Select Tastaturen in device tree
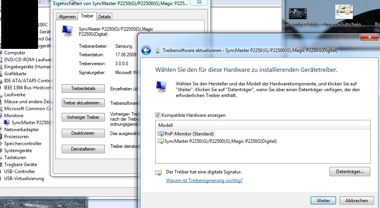Viewport: 380px width, 208px height. (15, 158)
